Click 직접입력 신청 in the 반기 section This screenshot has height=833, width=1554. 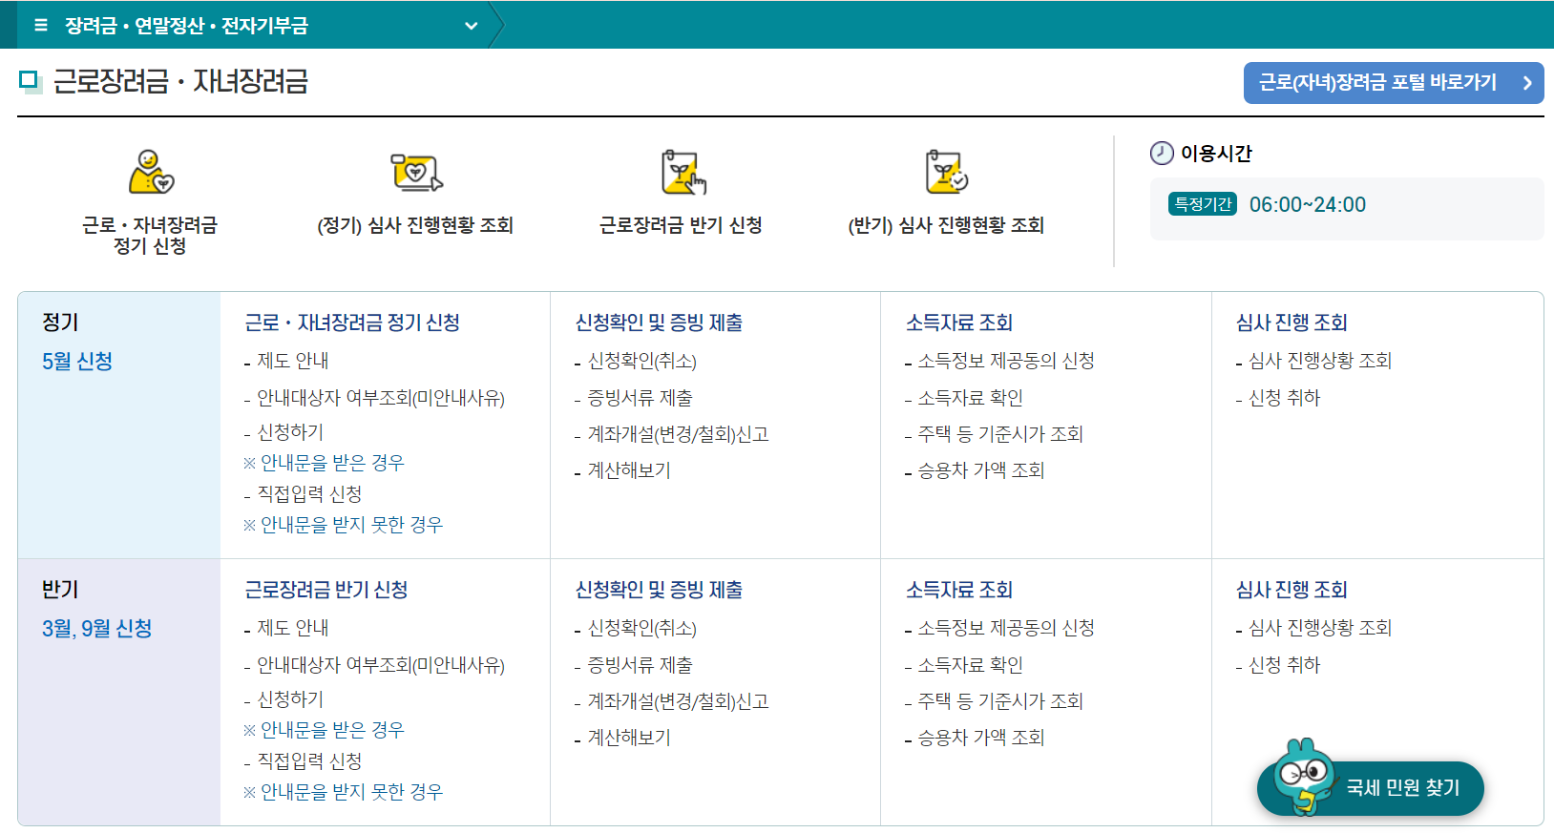coord(309,761)
